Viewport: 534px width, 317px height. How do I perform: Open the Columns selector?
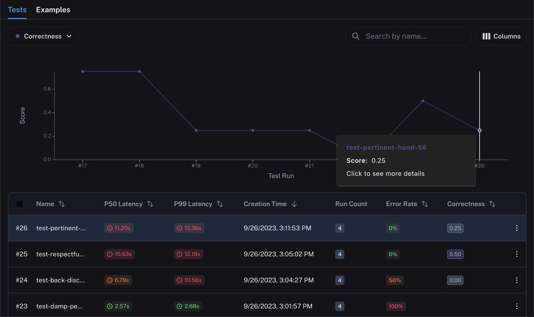[501, 36]
